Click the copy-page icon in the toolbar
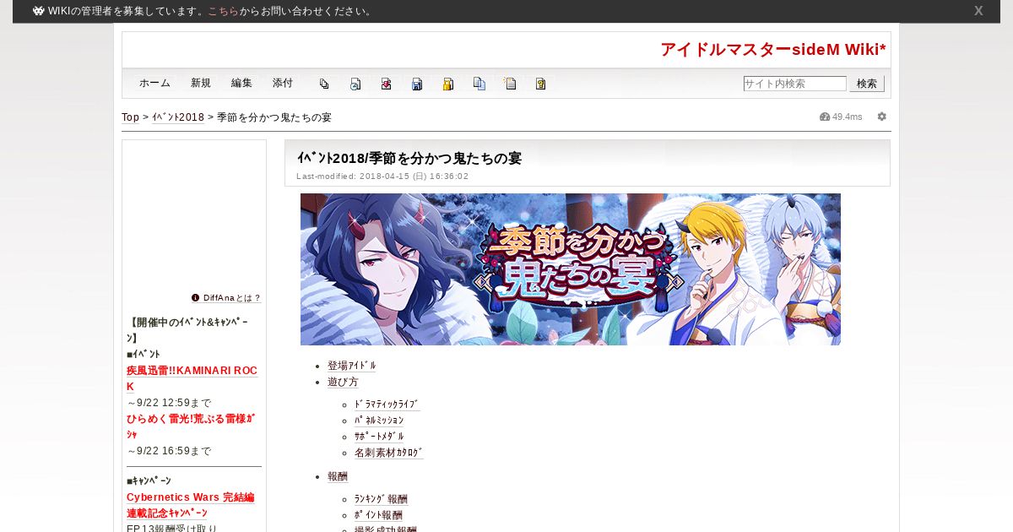1013x532 pixels. coord(324,84)
